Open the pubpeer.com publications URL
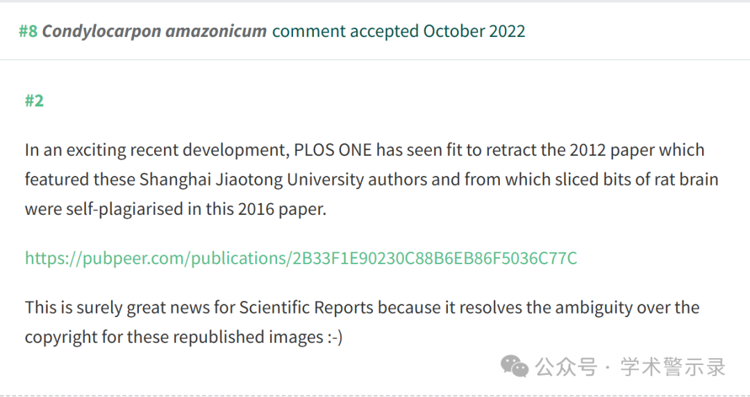This screenshot has height=397, width=750. (301, 258)
